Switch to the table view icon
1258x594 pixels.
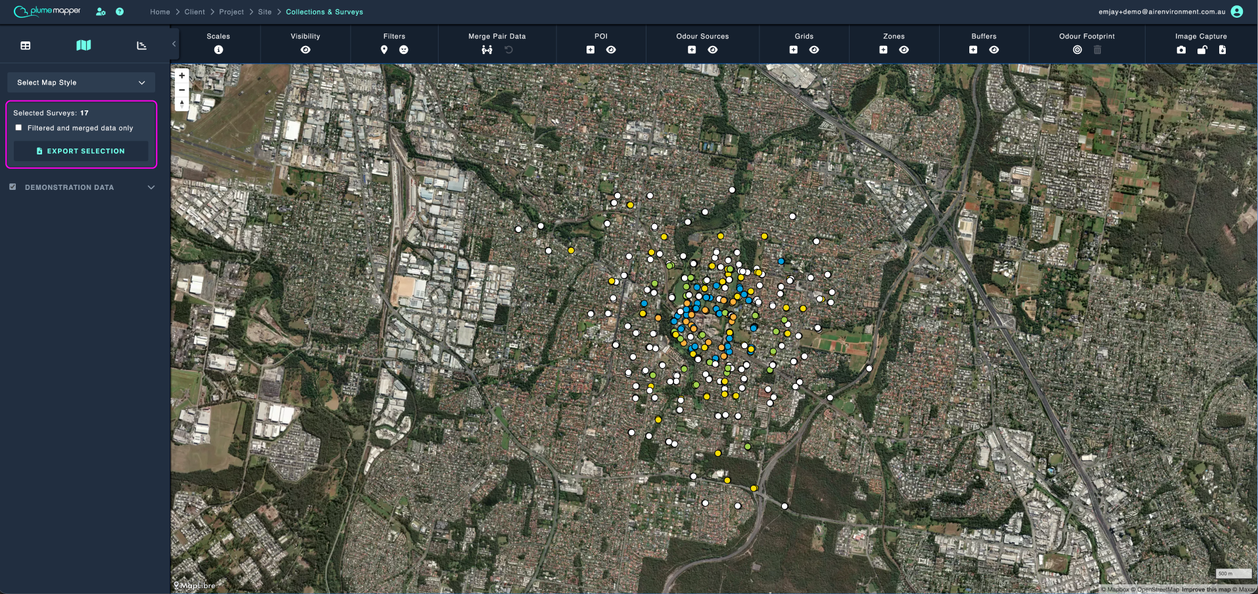pyautogui.click(x=26, y=45)
